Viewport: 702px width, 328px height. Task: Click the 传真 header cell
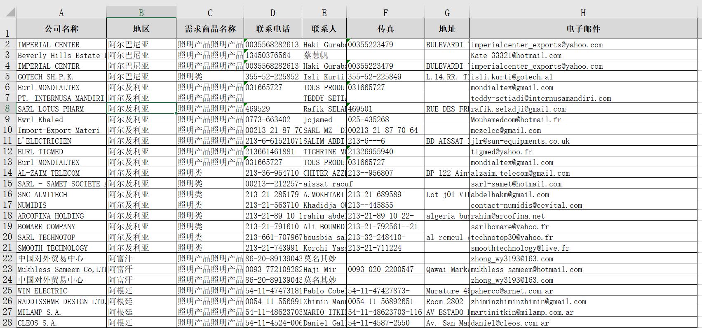(385, 28)
